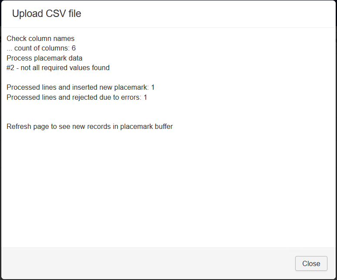Click the word "Upload" in the header
Screen dimensions: 337x280
pos(27,14)
